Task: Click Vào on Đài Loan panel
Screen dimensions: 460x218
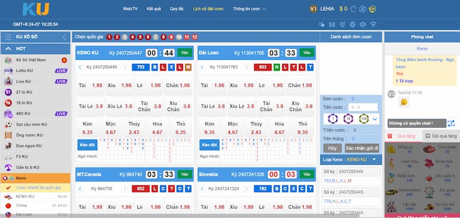Action: point(307,52)
